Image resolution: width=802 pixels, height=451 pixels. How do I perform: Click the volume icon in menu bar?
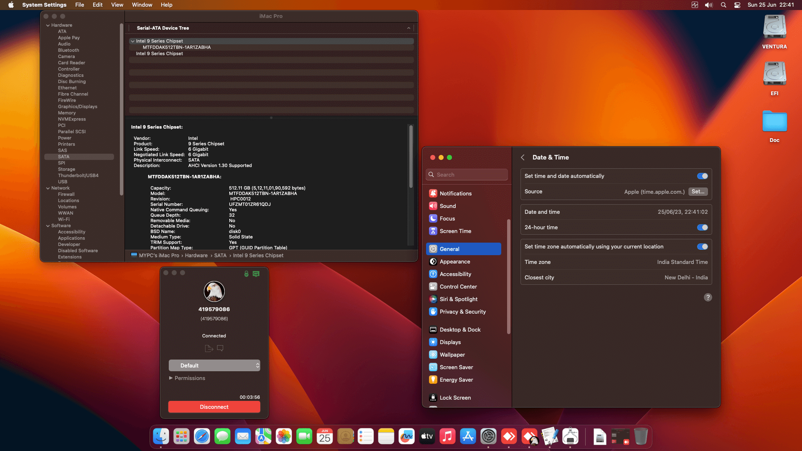coord(709,5)
